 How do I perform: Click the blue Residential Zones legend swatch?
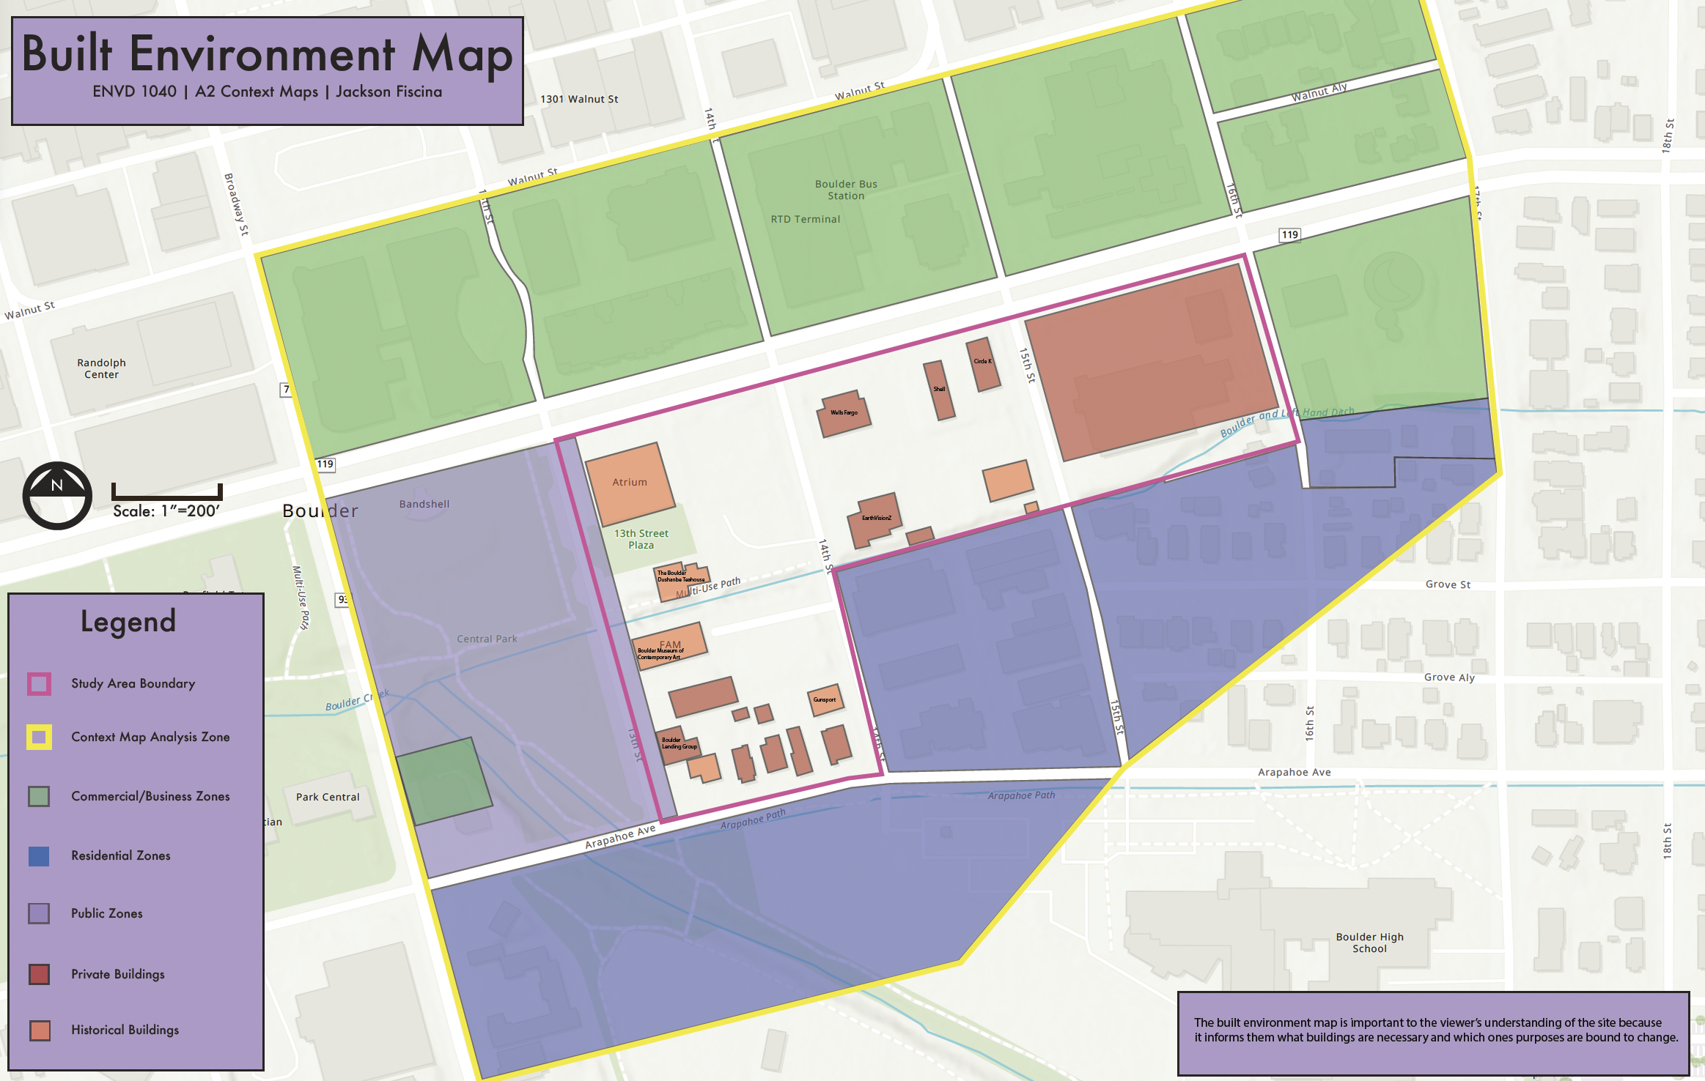coord(39,855)
